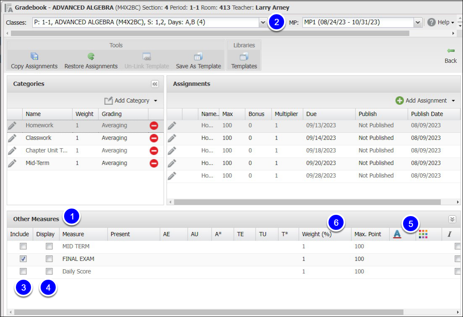Delete the Chapter Unit T... category

tap(154, 151)
